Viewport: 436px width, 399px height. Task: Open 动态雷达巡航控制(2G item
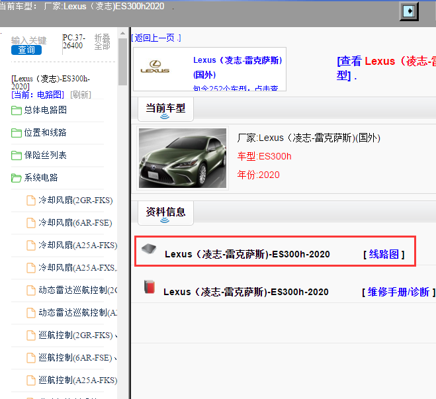click(77, 290)
